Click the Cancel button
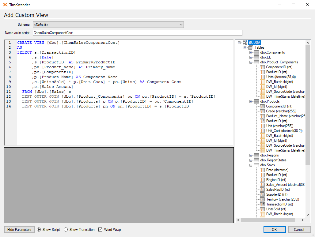315x237 pixels. [x=299, y=230]
